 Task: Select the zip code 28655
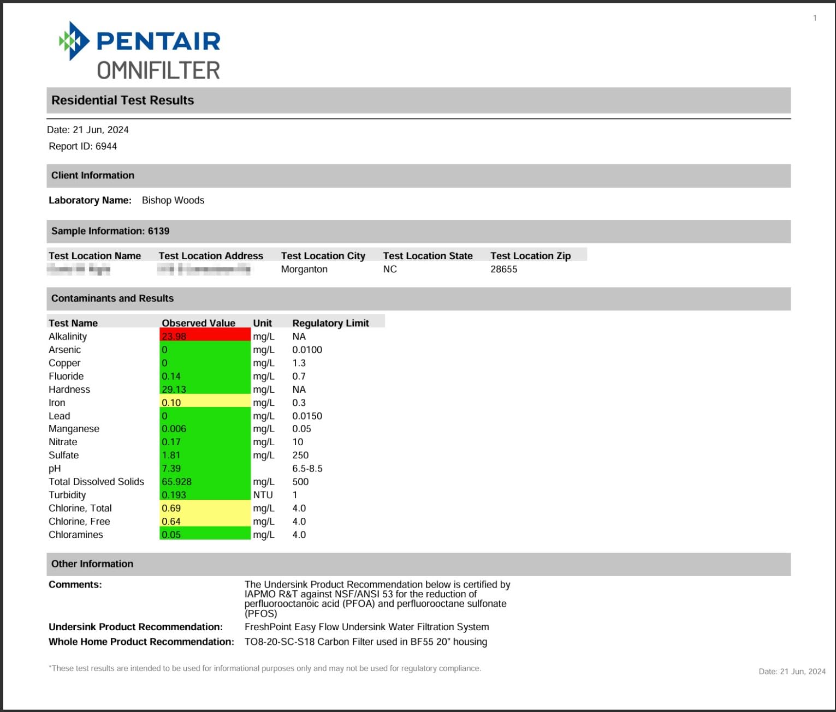503,269
